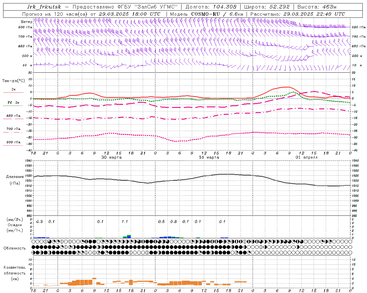The height and width of the screenshot is (293, 367).
Task: Click the 'Ветер' wind panel label
Action: pos(26,22)
